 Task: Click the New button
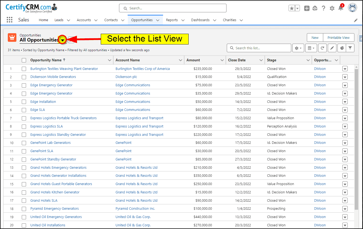315,37
